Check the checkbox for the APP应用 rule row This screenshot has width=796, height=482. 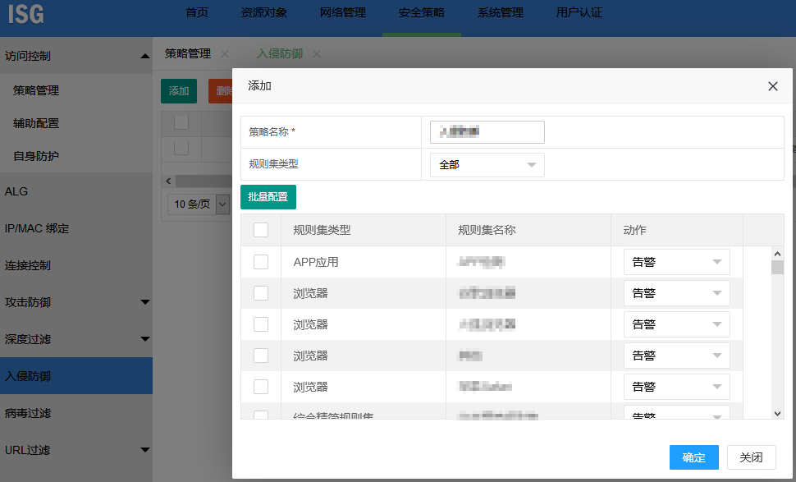tap(261, 261)
